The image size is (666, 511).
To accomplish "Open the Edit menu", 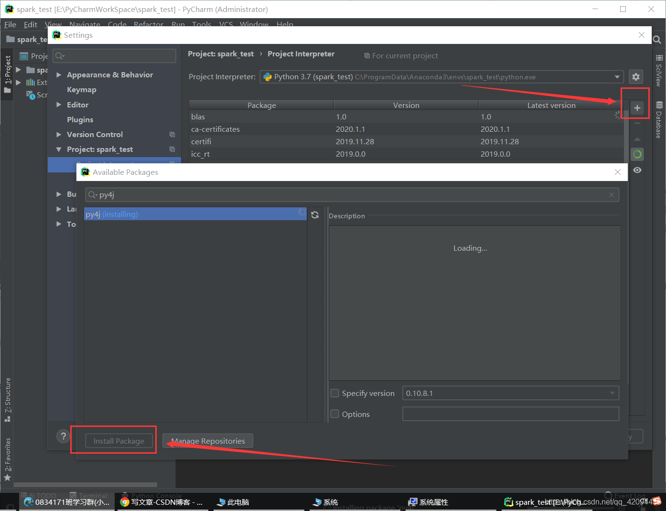I will tap(30, 24).
